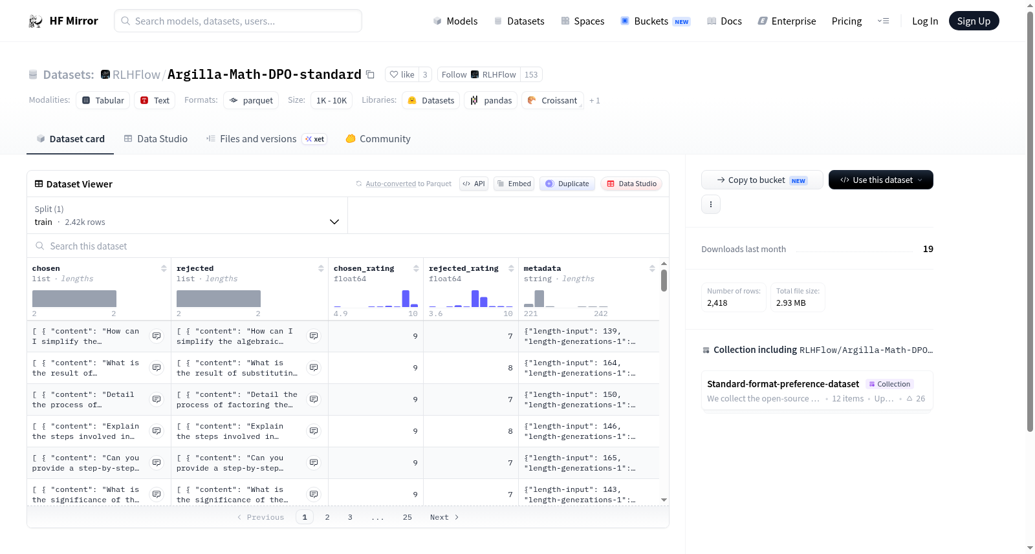Focus the Search this dataset field
1035x554 pixels.
(348, 246)
